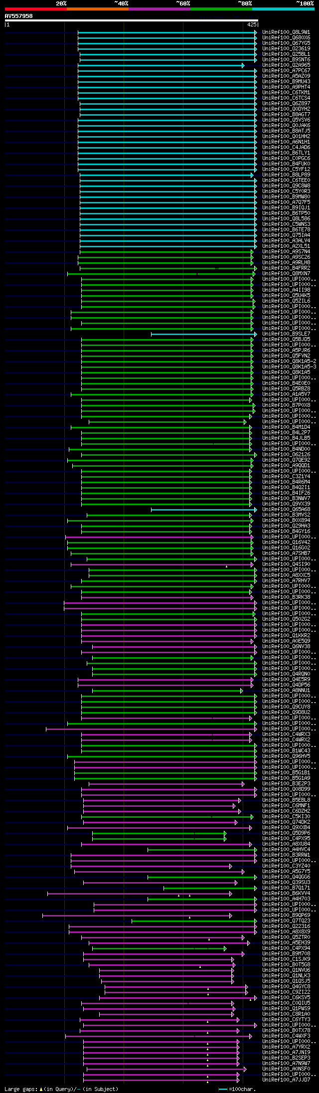The image size is (319, 1093).
Task: Click the UniRef100_Q8L586 label
Action: click(286, 219)
